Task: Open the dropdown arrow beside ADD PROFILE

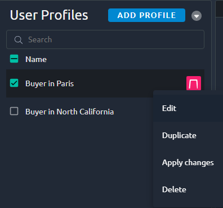Action: coord(197,16)
